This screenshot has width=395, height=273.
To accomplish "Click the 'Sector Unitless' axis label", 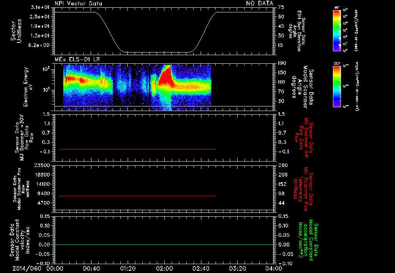I will coord(16,31).
